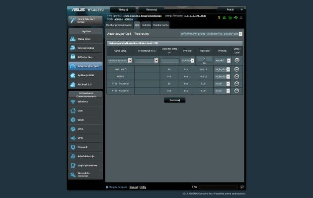This screenshot has height=198, width=313.
Task: Open Wireless settings in the sidebar
Action: tap(85, 101)
